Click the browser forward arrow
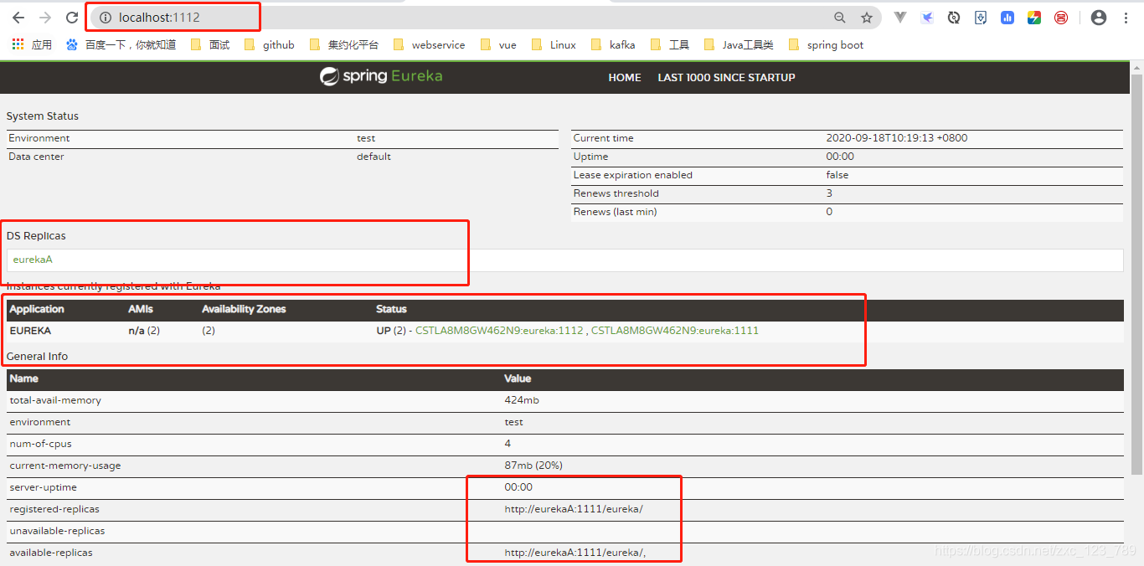This screenshot has height=566, width=1144. pos(45,18)
